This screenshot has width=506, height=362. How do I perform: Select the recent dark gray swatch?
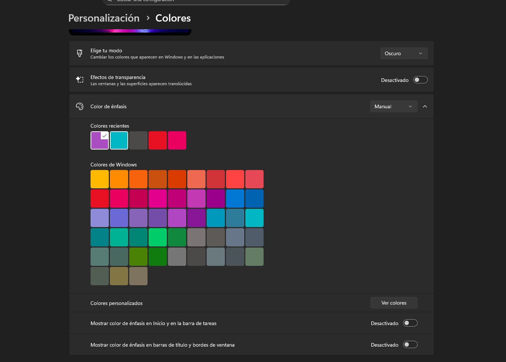pos(138,140)
